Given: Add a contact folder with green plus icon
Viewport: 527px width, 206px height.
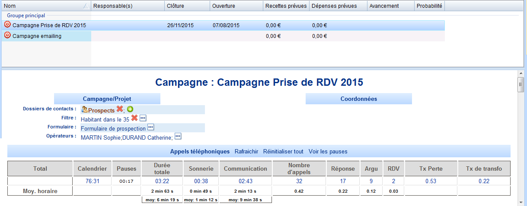Looking at the screenshot, I should pyautogui.click(x=130, y=110).
